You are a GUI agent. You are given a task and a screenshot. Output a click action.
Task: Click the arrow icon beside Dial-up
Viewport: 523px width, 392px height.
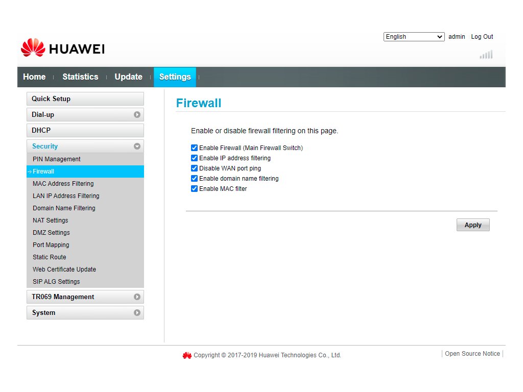[x=137, y=115]
